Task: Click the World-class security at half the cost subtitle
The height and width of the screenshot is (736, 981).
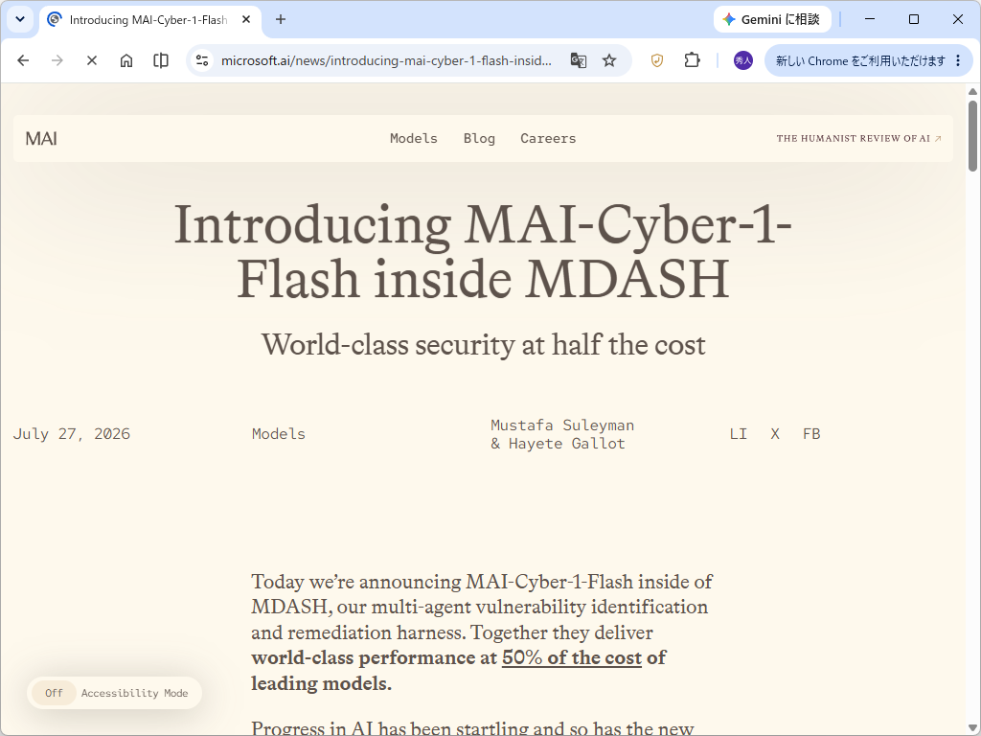Action: 483,345
